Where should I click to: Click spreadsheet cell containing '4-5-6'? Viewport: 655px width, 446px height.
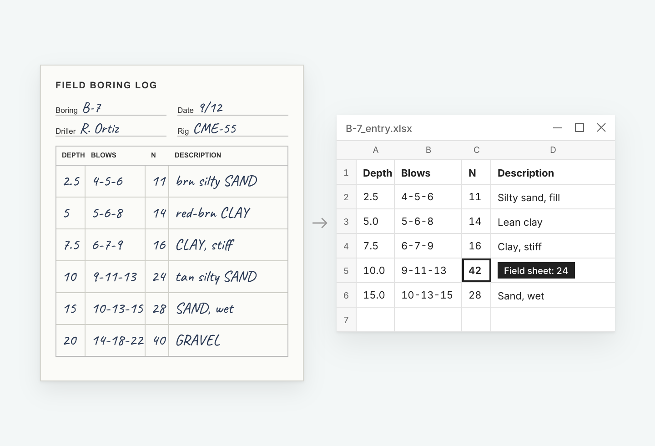(428, 197)
